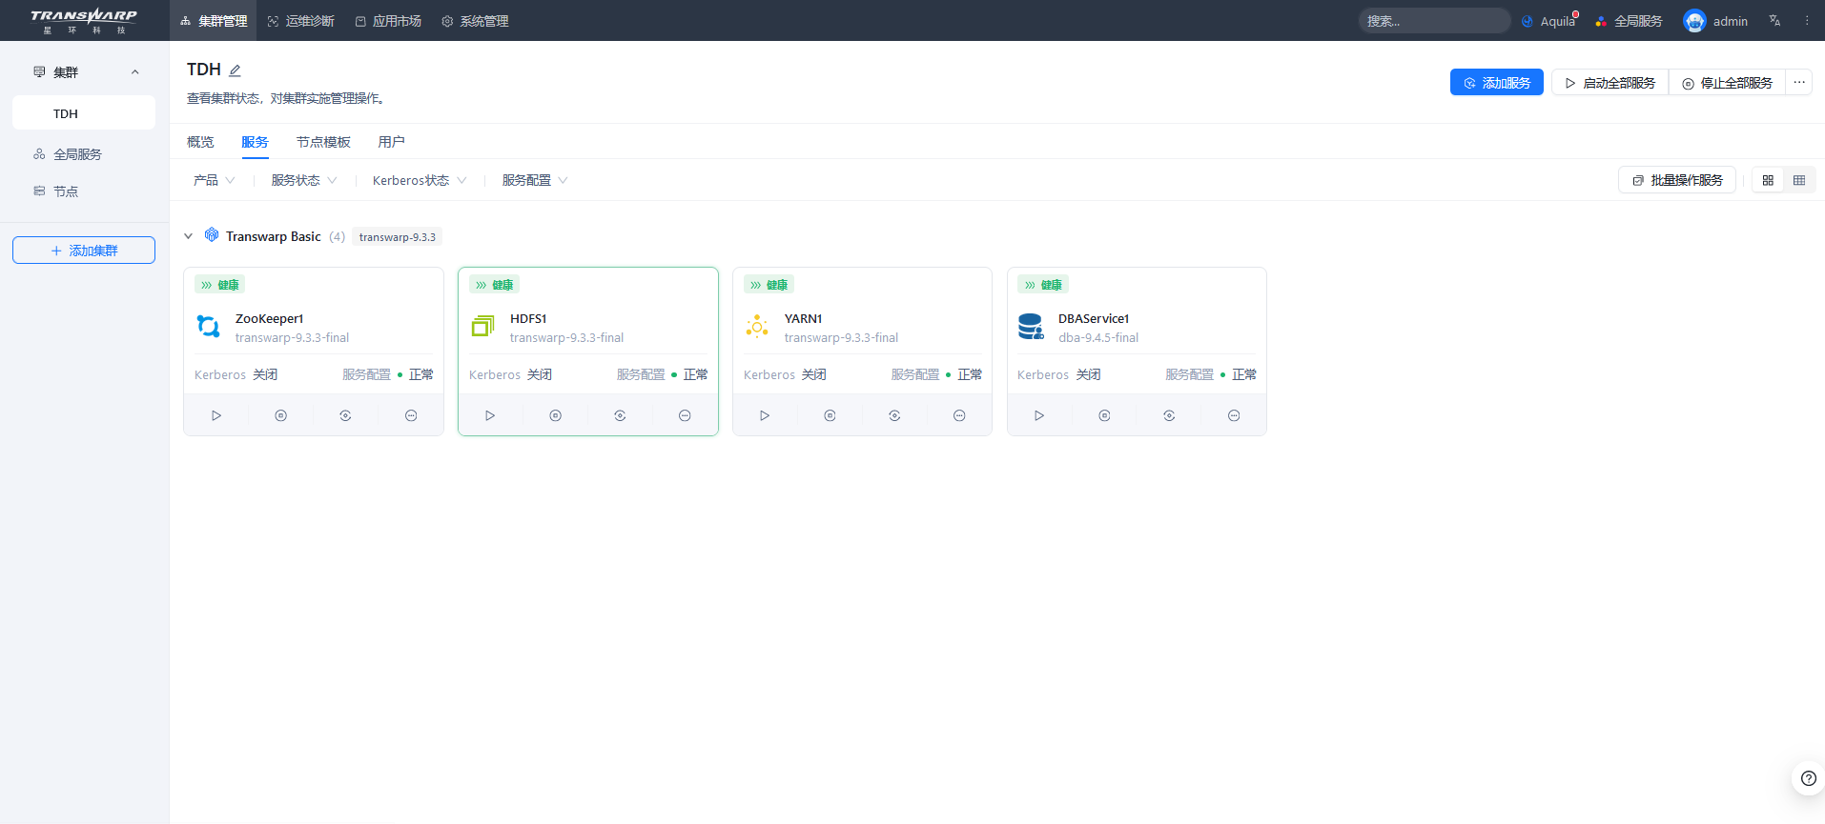Open the top-right vertical dots menu
The width and height of the screenshot is (1825, 824).
click(x=1807, y=21)
